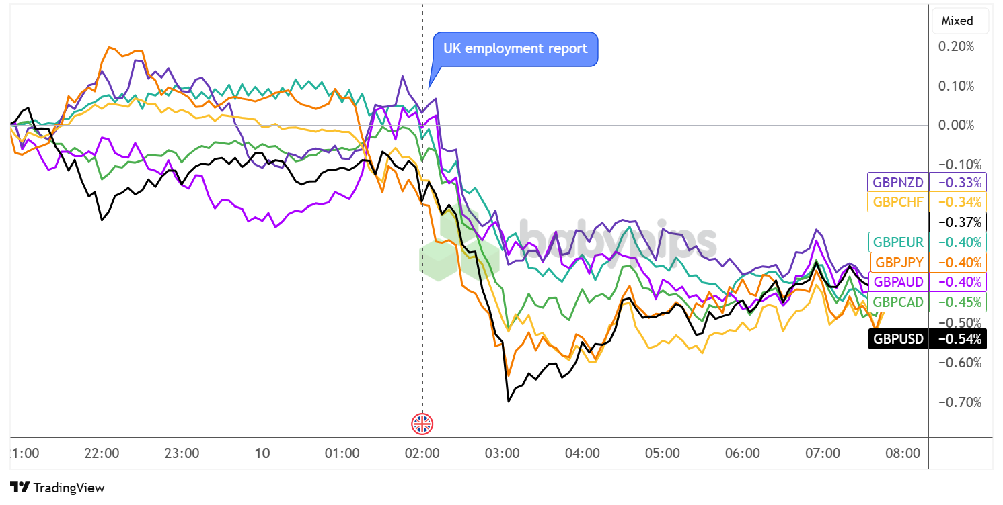Click the unlabeled -0.37% value tag
The width and height of the screenshot is (1003, 505).
coord(957,222)
